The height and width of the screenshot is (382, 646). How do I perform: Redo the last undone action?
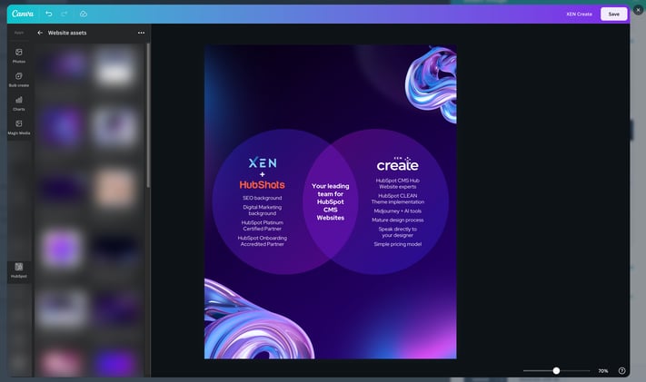point(65,14)
